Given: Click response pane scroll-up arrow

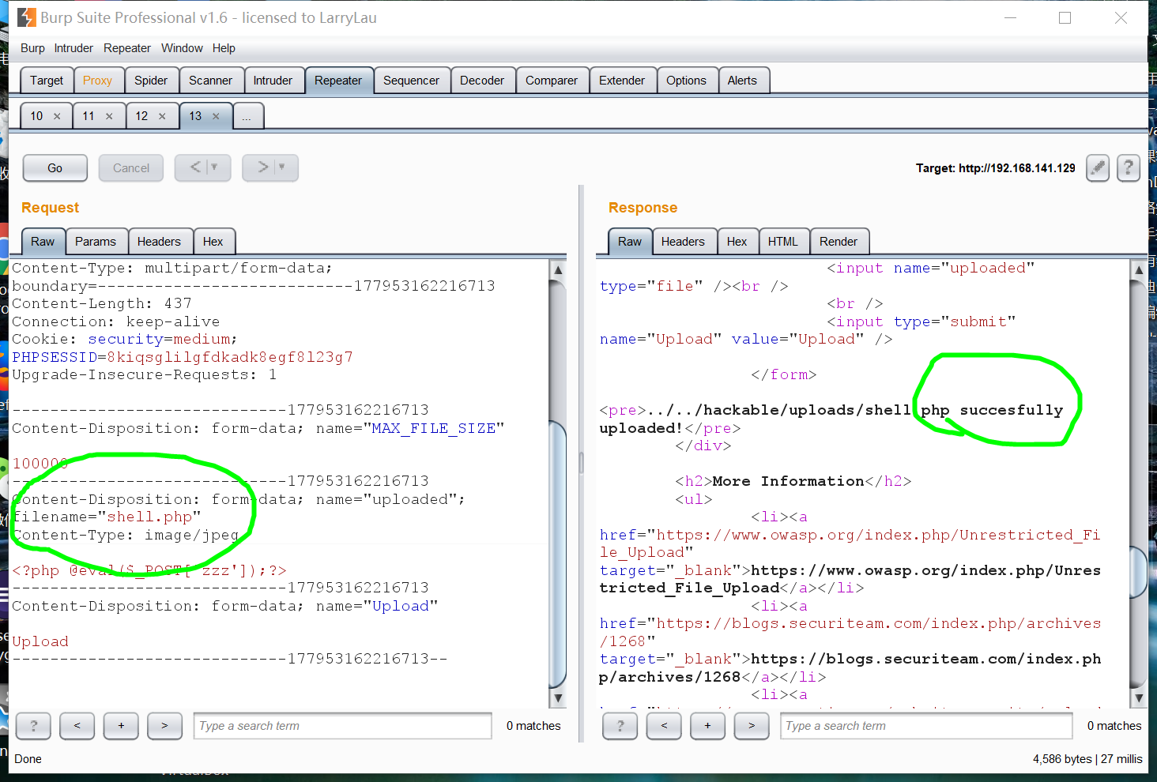Looking at the screenshot, I should coord(1139,270).
